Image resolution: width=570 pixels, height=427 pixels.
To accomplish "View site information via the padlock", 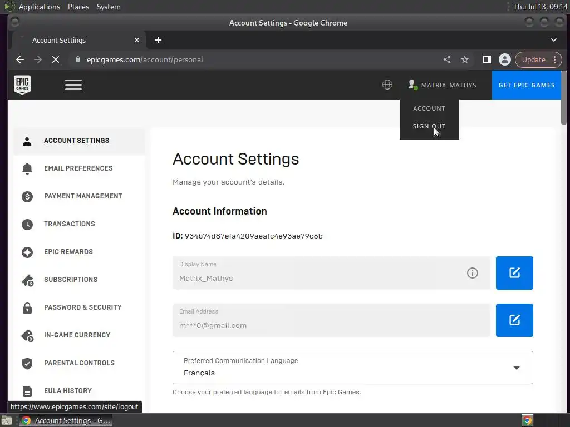I will pyautogui.click(x=78, y=59).
